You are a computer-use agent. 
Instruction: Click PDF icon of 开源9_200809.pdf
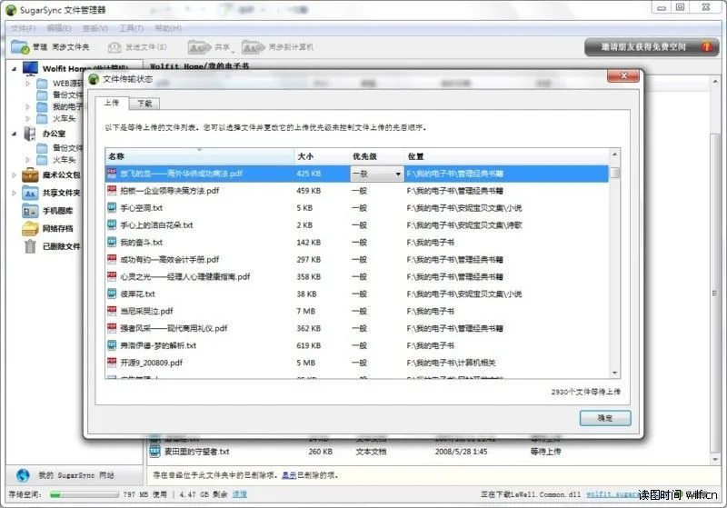112,362
